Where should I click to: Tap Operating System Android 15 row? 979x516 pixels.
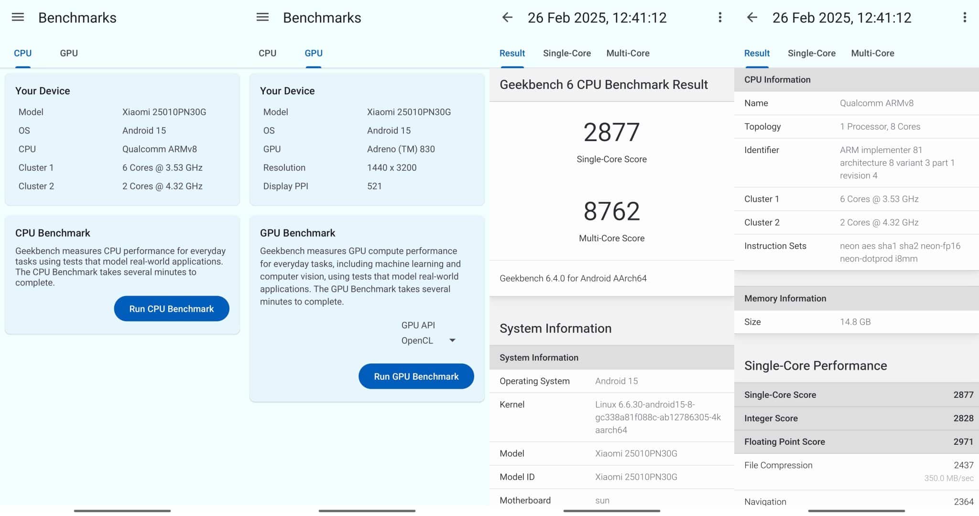[612, 381]
